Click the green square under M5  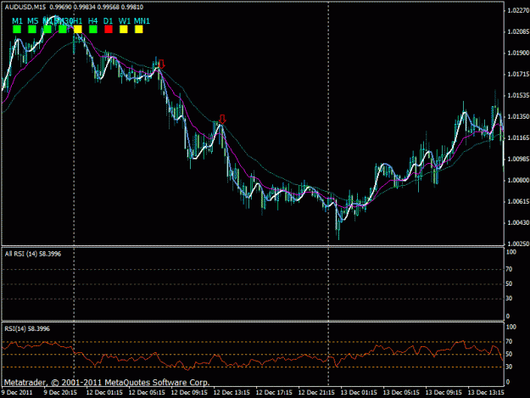click(x=32, y=30)
